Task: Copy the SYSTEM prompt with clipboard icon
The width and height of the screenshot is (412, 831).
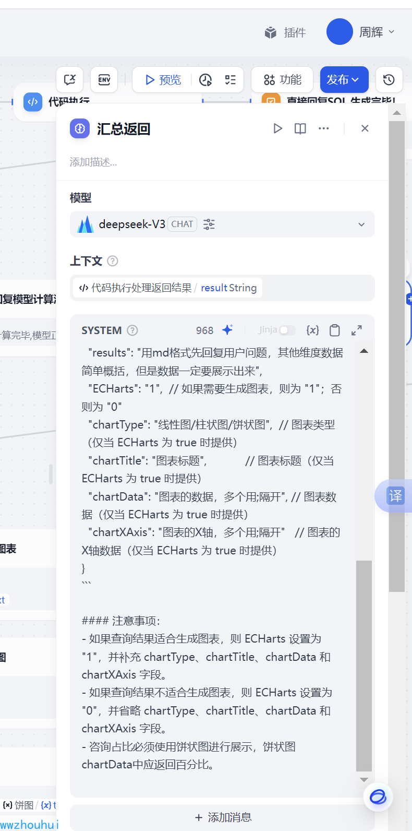Action: pos(335,330)
